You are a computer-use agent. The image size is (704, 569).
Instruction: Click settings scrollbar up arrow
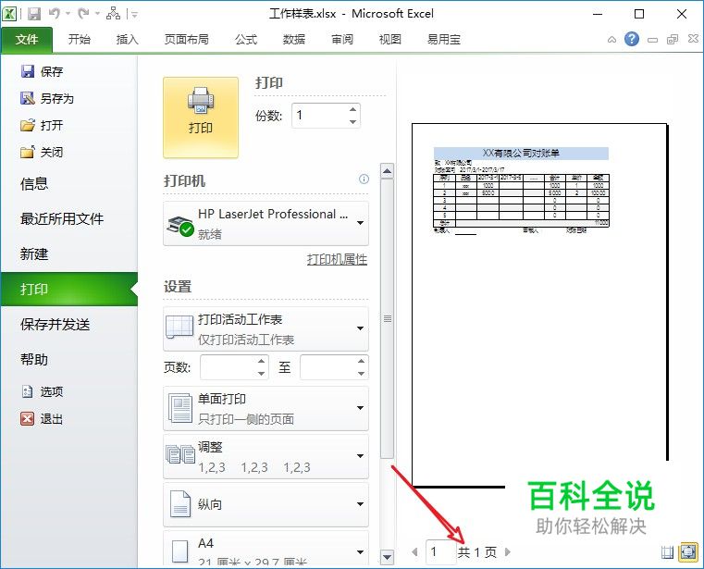click(x=387, y=170)
